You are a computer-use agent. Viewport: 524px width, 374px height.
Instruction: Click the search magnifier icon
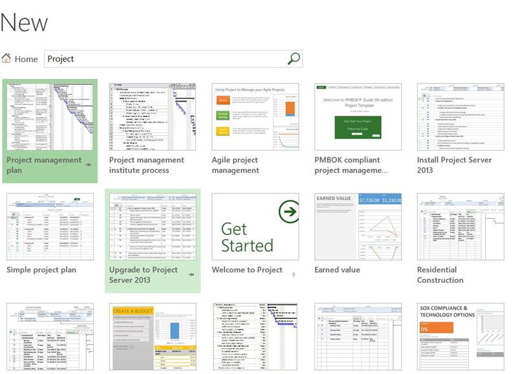294,58
